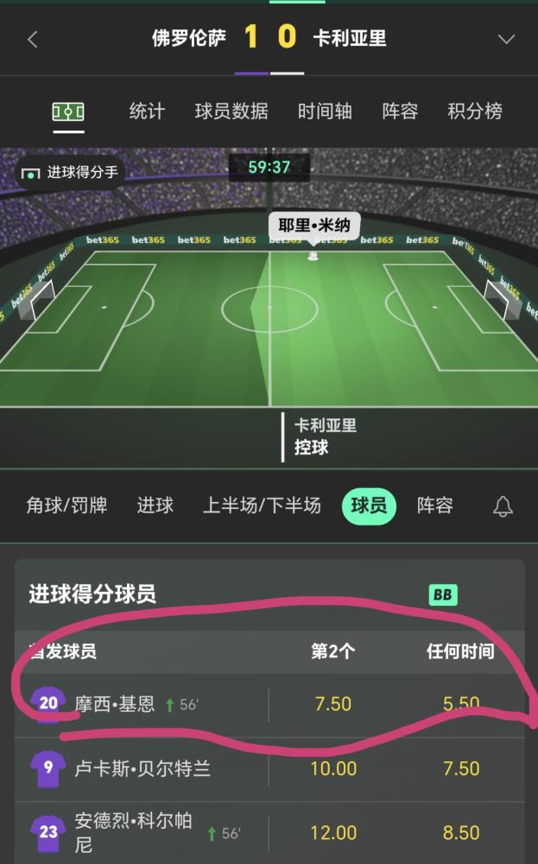Expand the match selector chevron
Screen dimensions: 538x864
506,39
